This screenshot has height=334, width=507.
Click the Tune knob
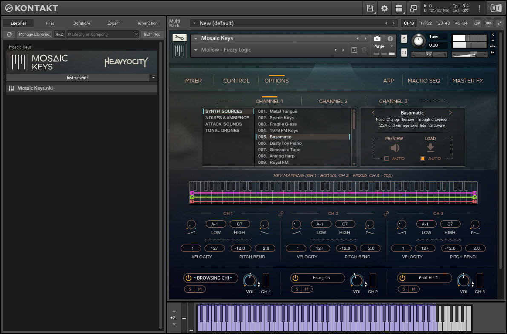pos(419,41)
